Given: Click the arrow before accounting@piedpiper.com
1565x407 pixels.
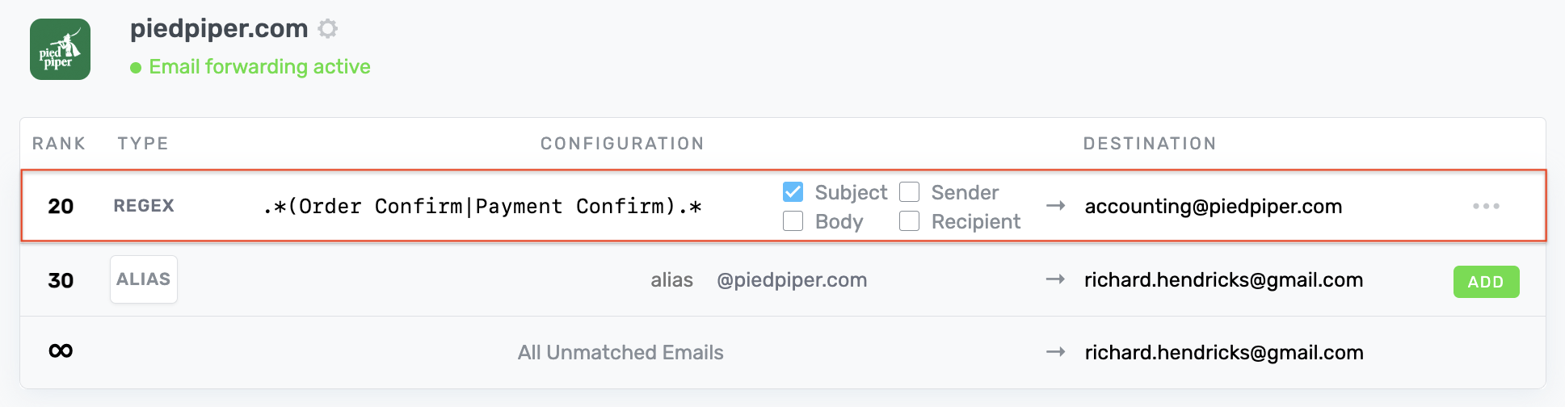Looking at the screenshot, I should pos(1055,206).
